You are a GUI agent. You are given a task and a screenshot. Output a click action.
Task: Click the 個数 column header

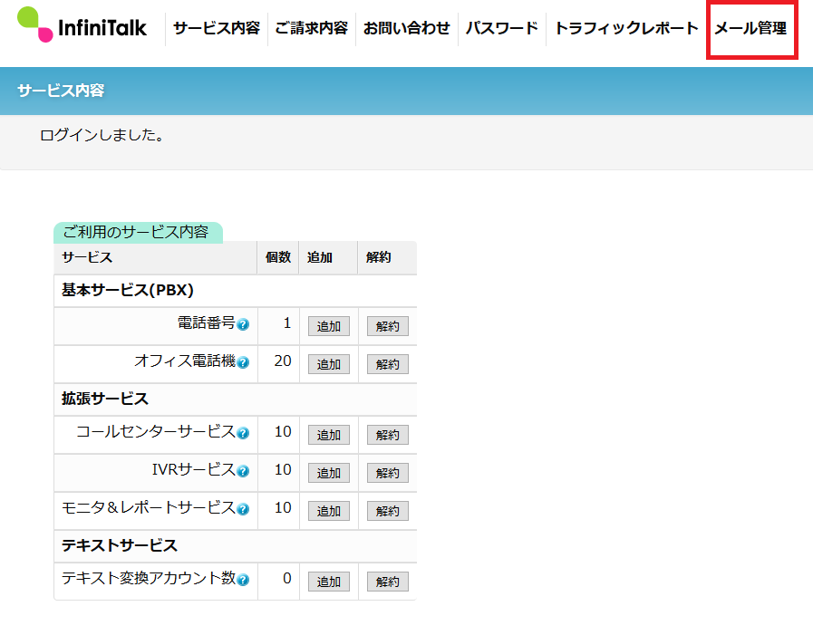pos(278,257)
